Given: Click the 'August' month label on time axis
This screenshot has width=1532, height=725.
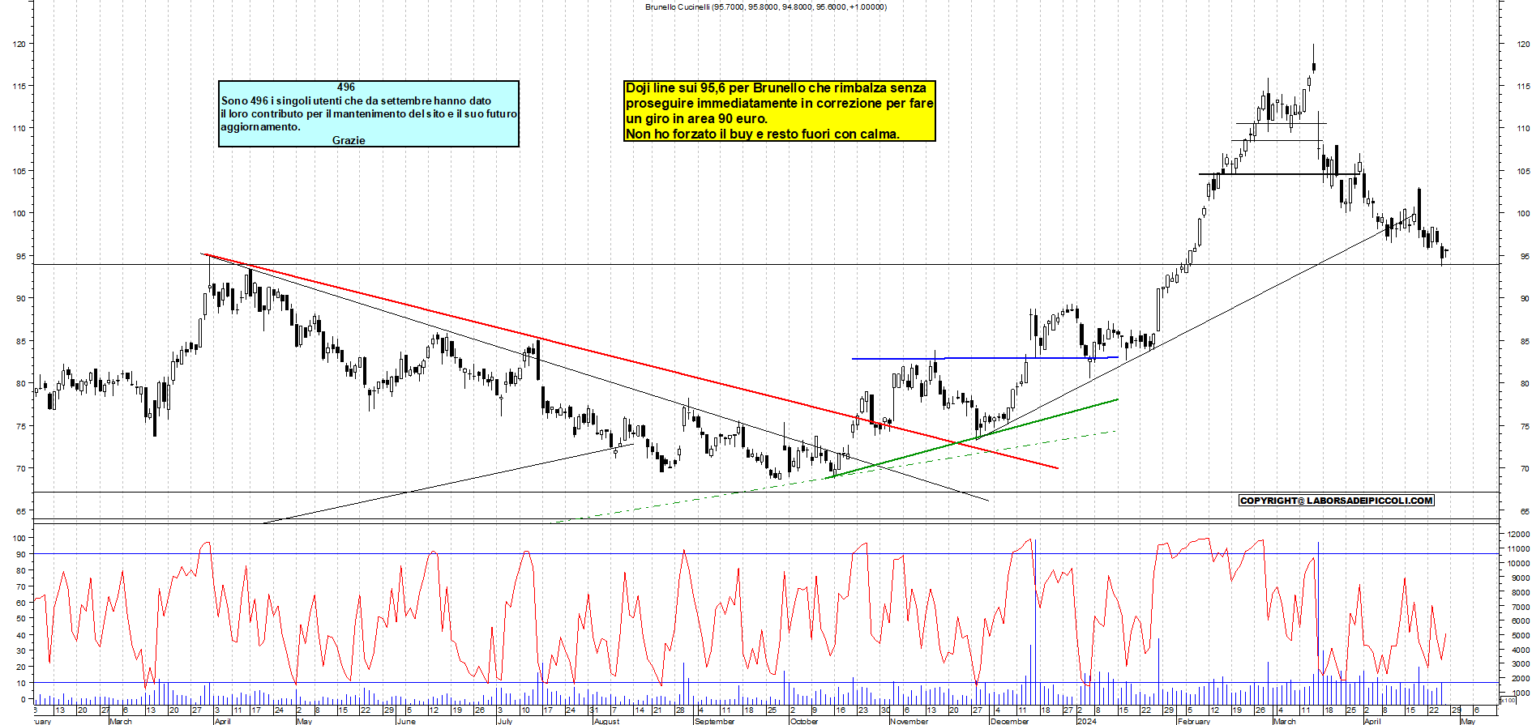Looking at the screenshot, I should pyautogui.click(x=606, y=721).
